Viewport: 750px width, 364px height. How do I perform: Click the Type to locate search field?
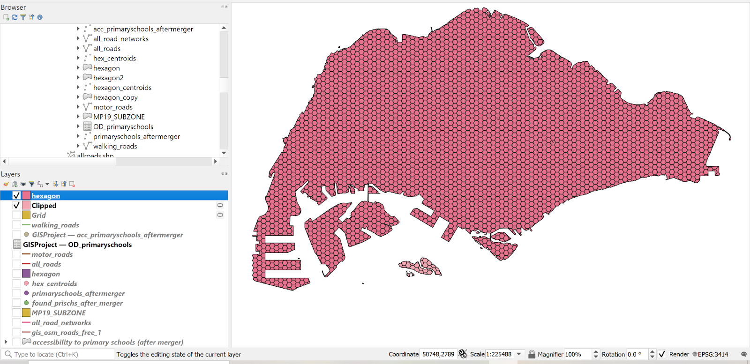pos(61,355)
